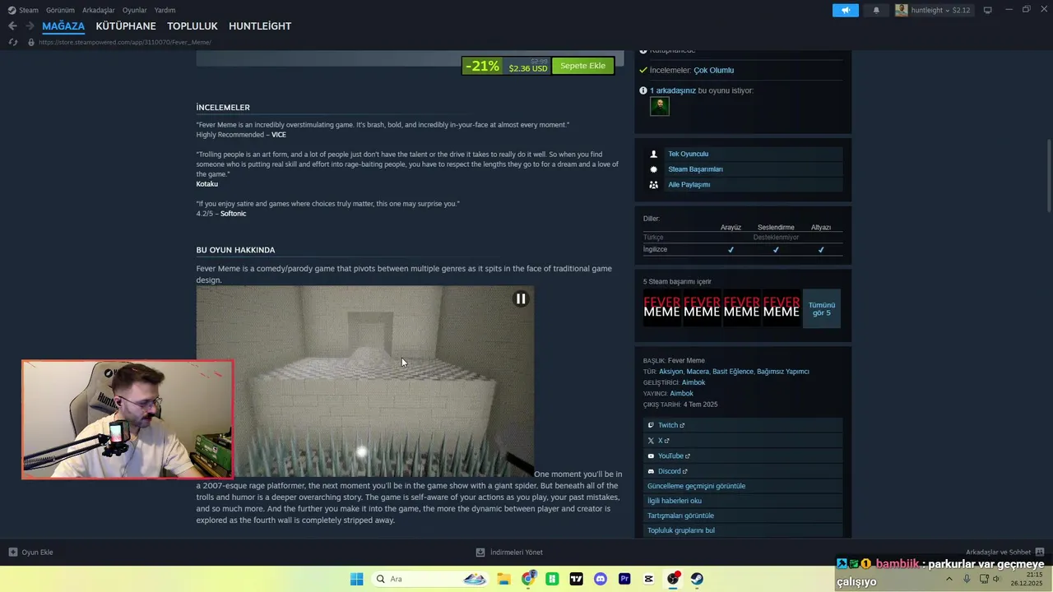Screen dimensions: 1053x592
Task: Open the YouTube external link
Action: click(743, 456)
